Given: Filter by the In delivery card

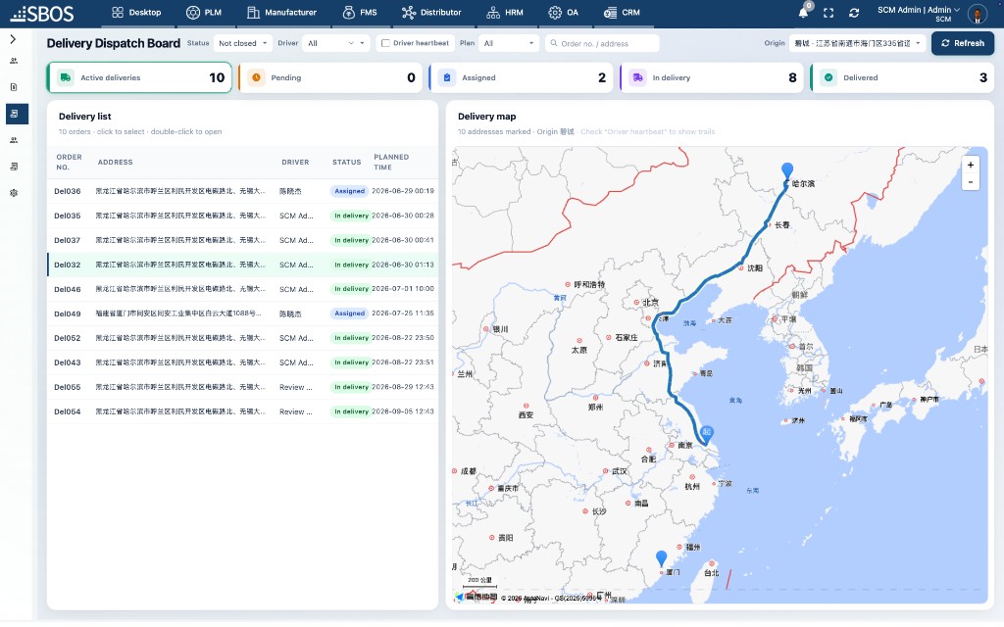Looking at the screenshot, I should click(712, 77).
